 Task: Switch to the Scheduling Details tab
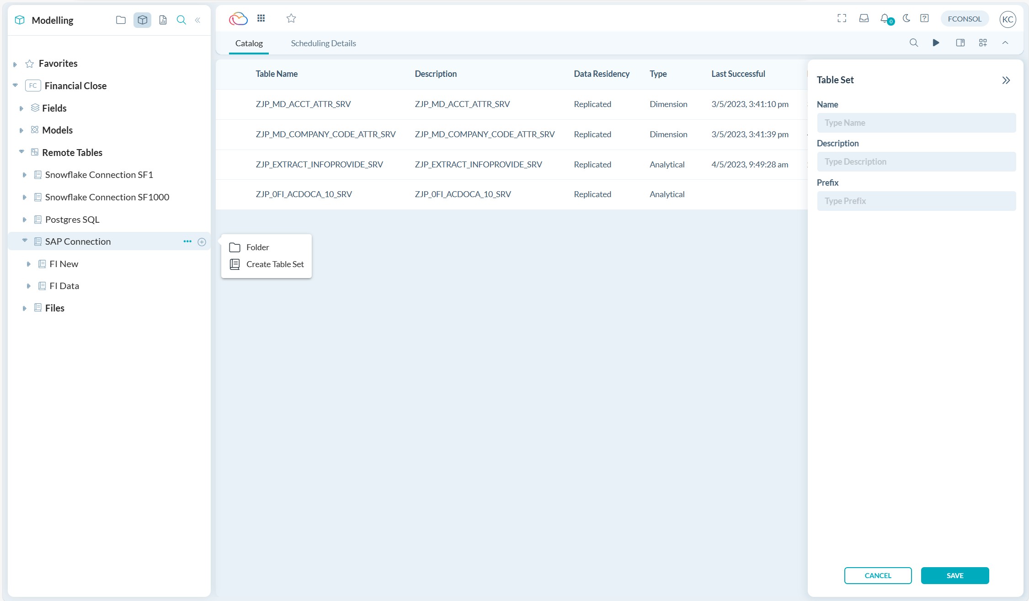pos(323,43)
